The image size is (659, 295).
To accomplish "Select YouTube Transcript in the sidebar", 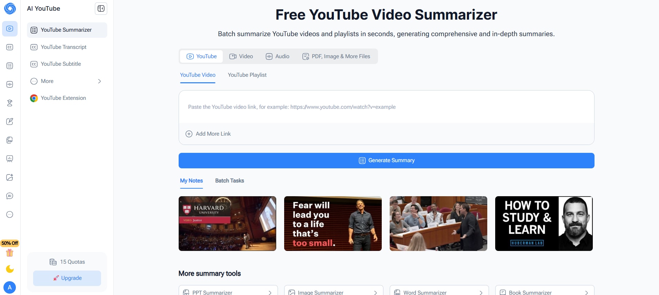I will [x=67, y=47].
